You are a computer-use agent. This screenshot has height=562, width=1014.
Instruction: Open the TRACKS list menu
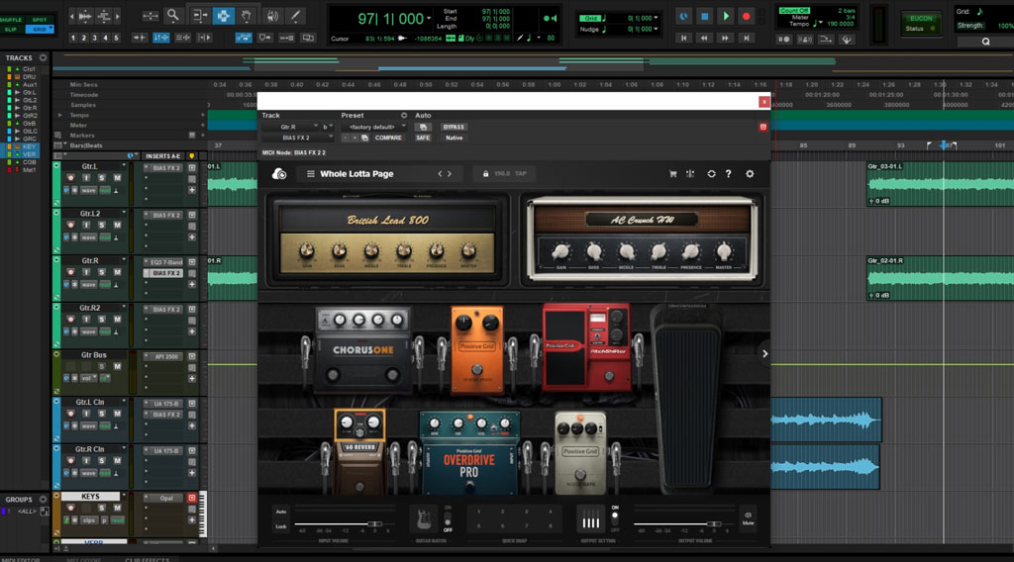coord(43,58)
